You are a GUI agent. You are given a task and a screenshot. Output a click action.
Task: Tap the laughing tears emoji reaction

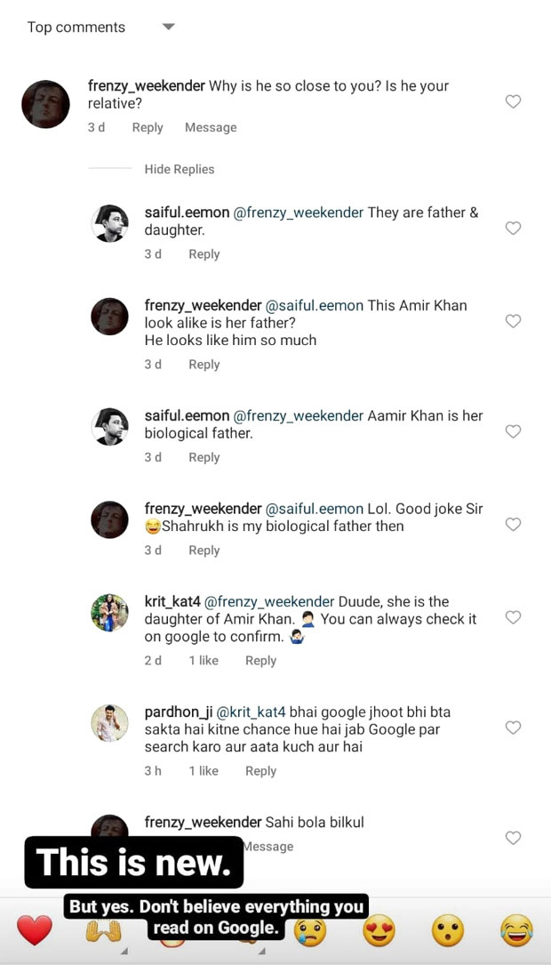[515, 930]
